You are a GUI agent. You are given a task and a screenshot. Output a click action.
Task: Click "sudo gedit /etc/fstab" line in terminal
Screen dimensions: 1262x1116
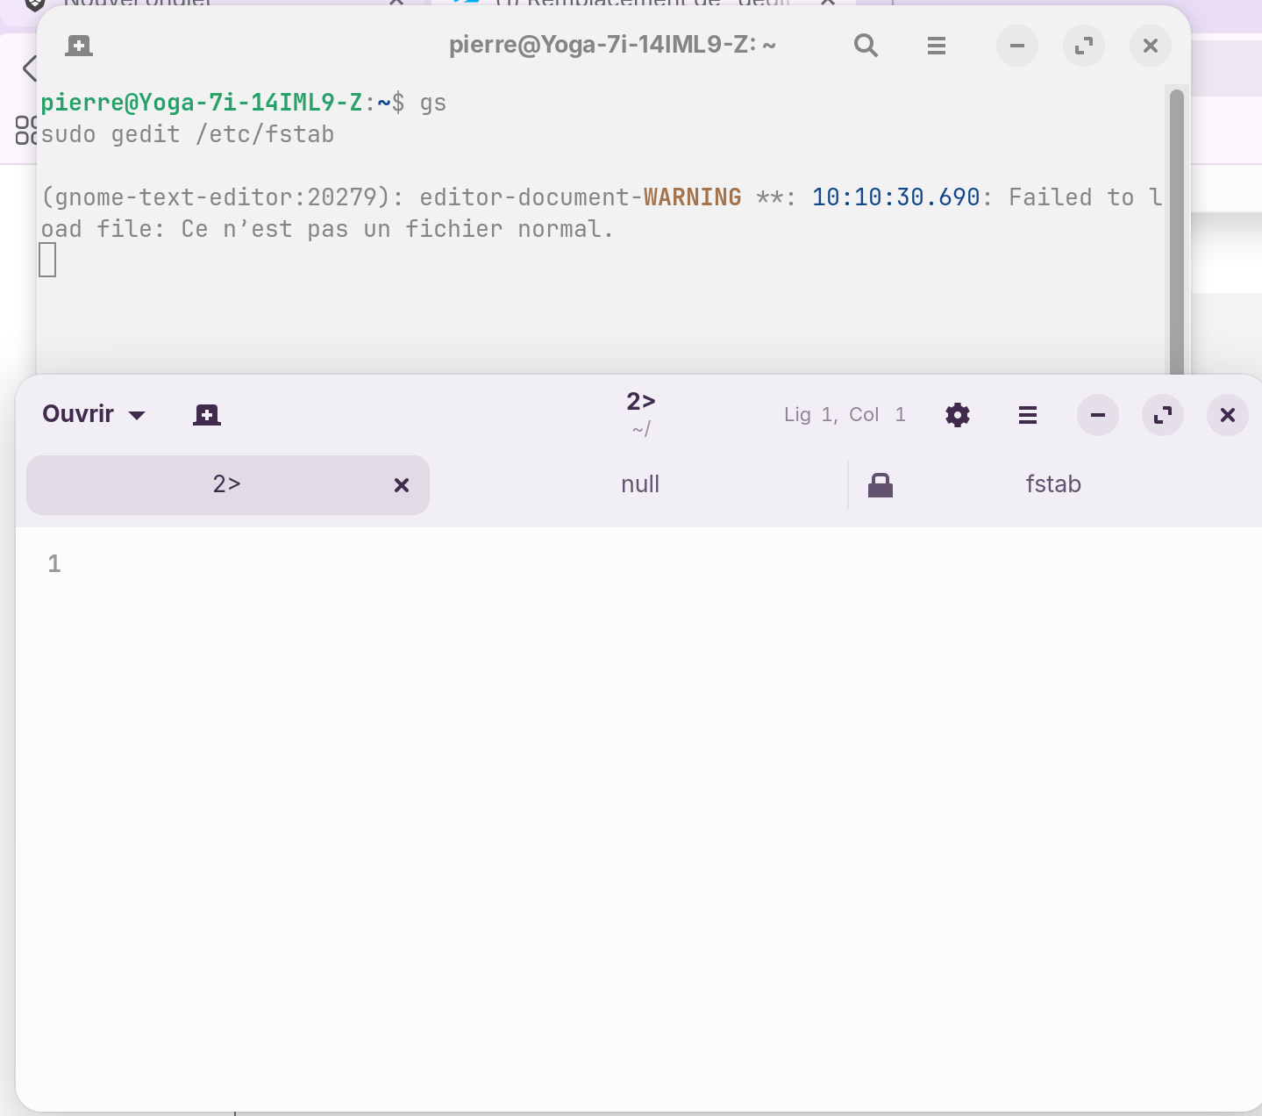[x=188, y=134]
